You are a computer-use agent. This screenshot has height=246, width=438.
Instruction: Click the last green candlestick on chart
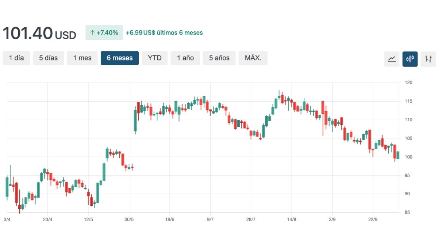398,155
